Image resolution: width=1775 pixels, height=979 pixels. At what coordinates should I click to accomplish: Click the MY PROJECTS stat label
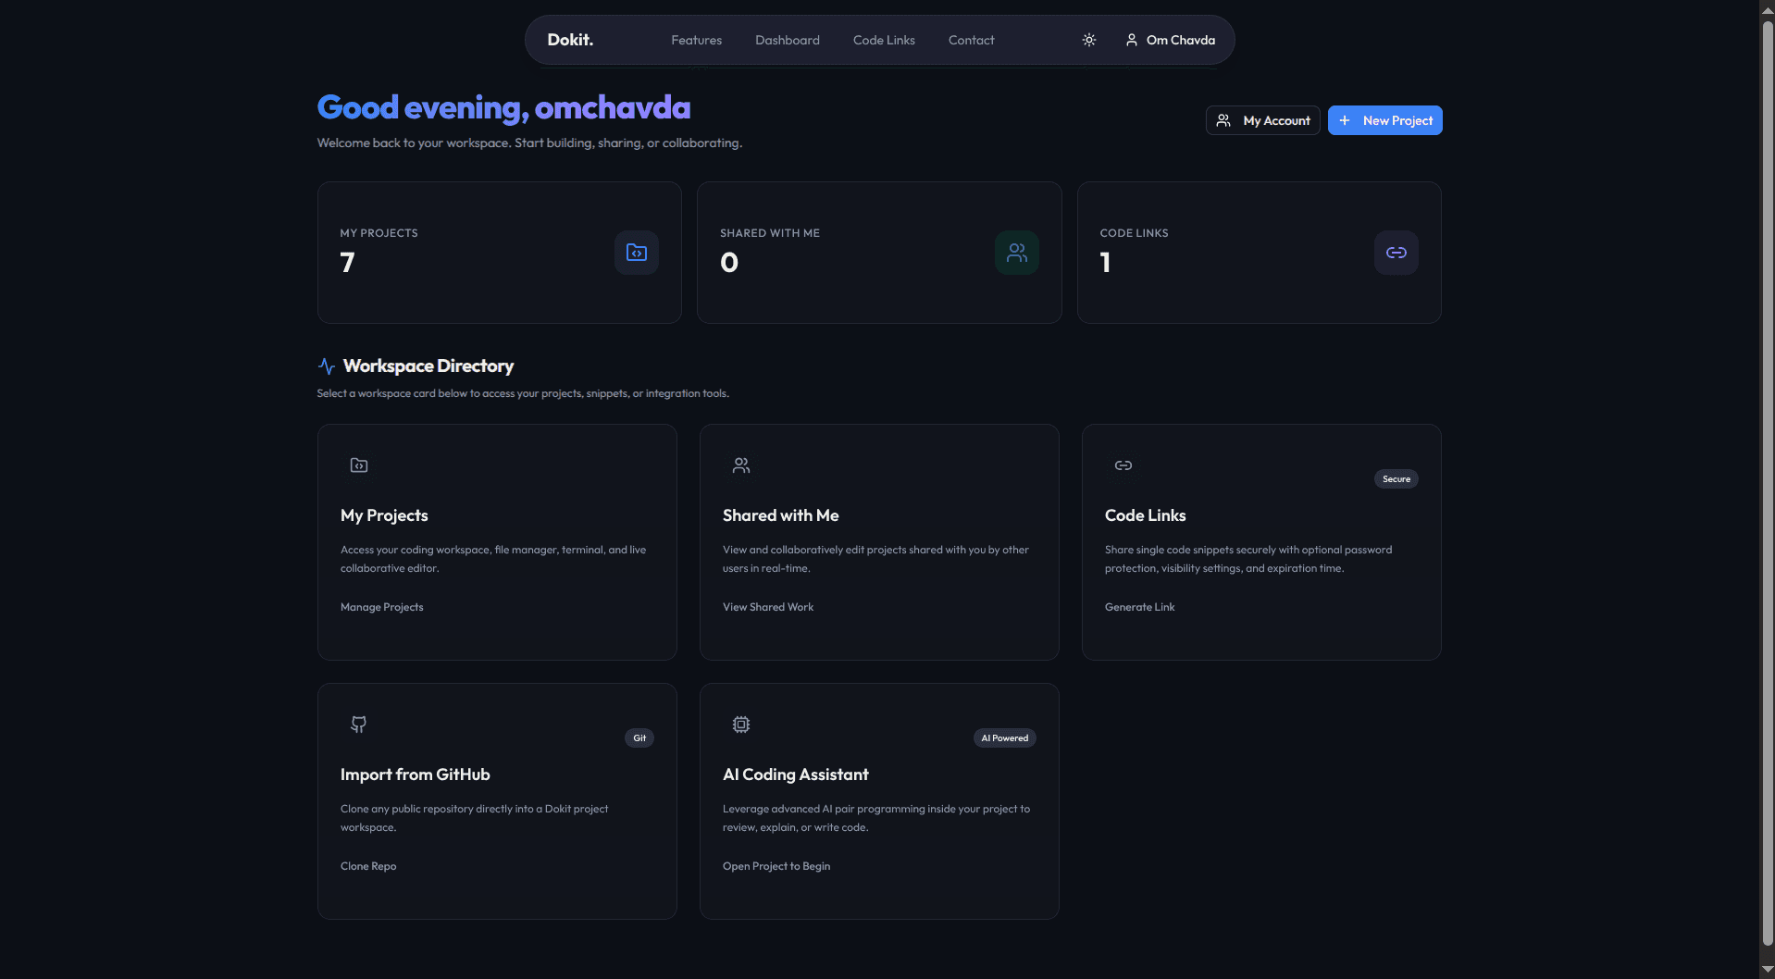click(x=379, y=233)
